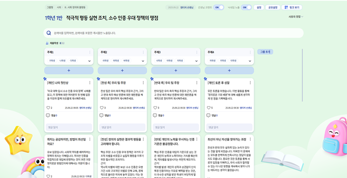Open kebab menu of 주제1 group
Screen dimensions: 347x178
point(90,52)
